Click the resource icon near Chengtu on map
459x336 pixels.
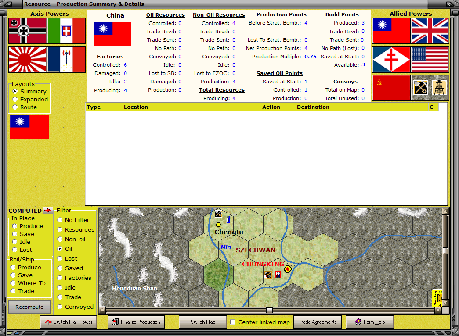click(218, 214)
